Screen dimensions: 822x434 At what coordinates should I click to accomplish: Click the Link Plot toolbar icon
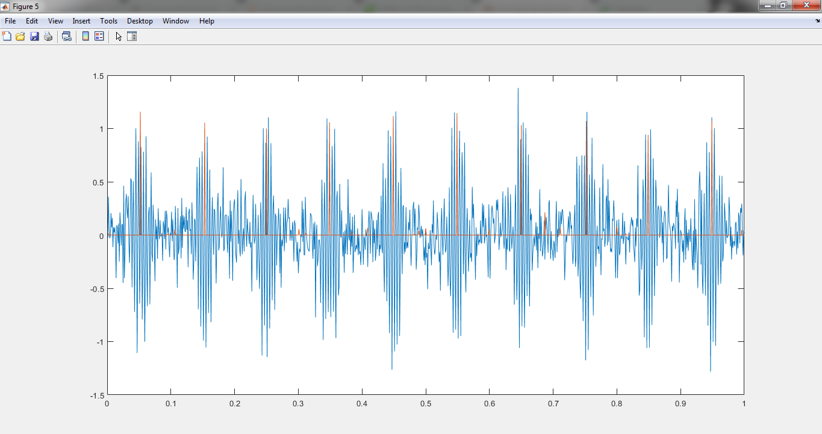tap(67, 36)
